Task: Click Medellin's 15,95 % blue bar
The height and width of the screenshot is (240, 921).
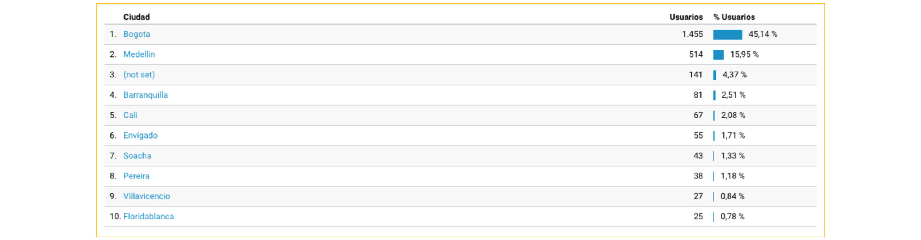Action: tap(718, 55)
